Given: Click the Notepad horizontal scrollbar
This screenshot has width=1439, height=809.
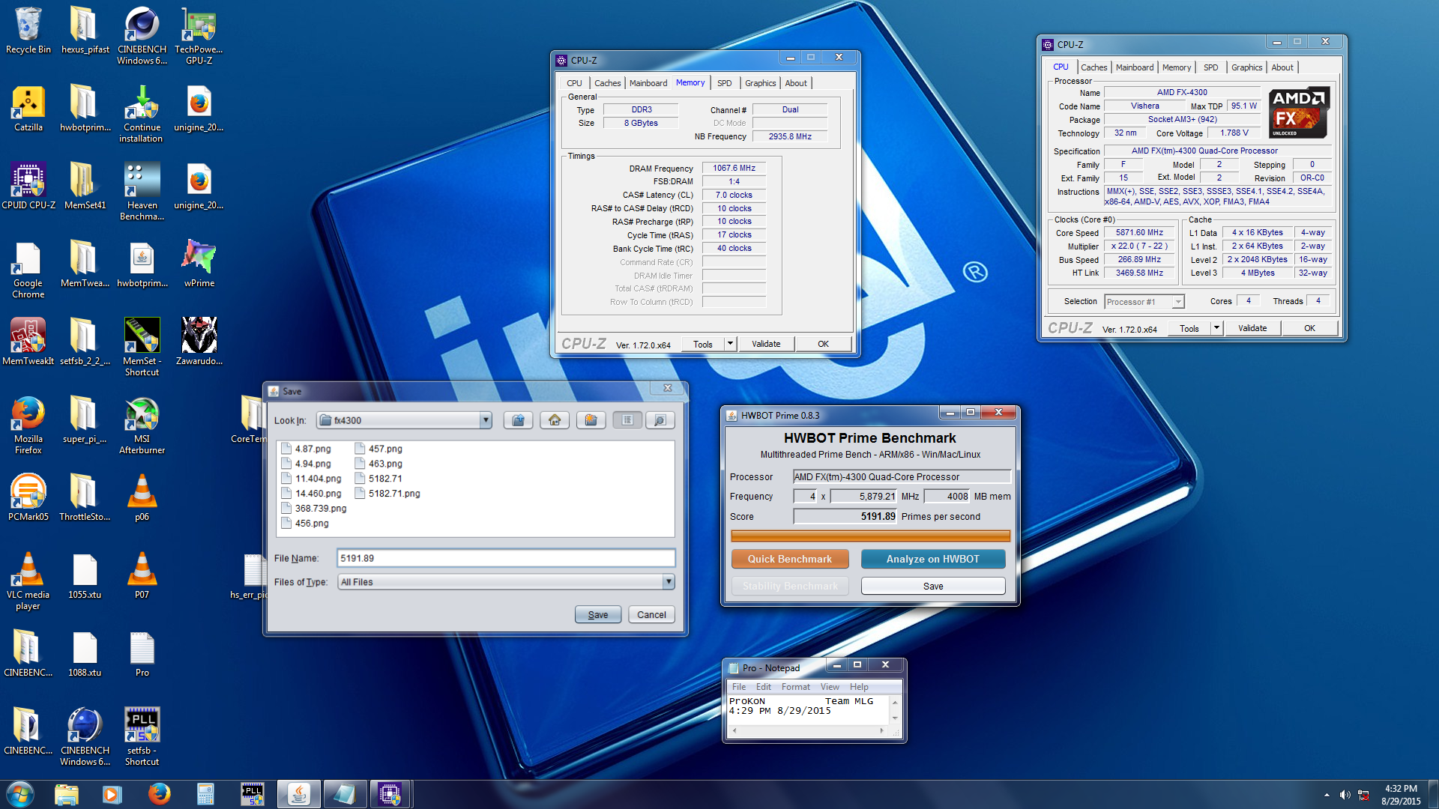Looking at the screenshot, I should click(x=807, y=730).
